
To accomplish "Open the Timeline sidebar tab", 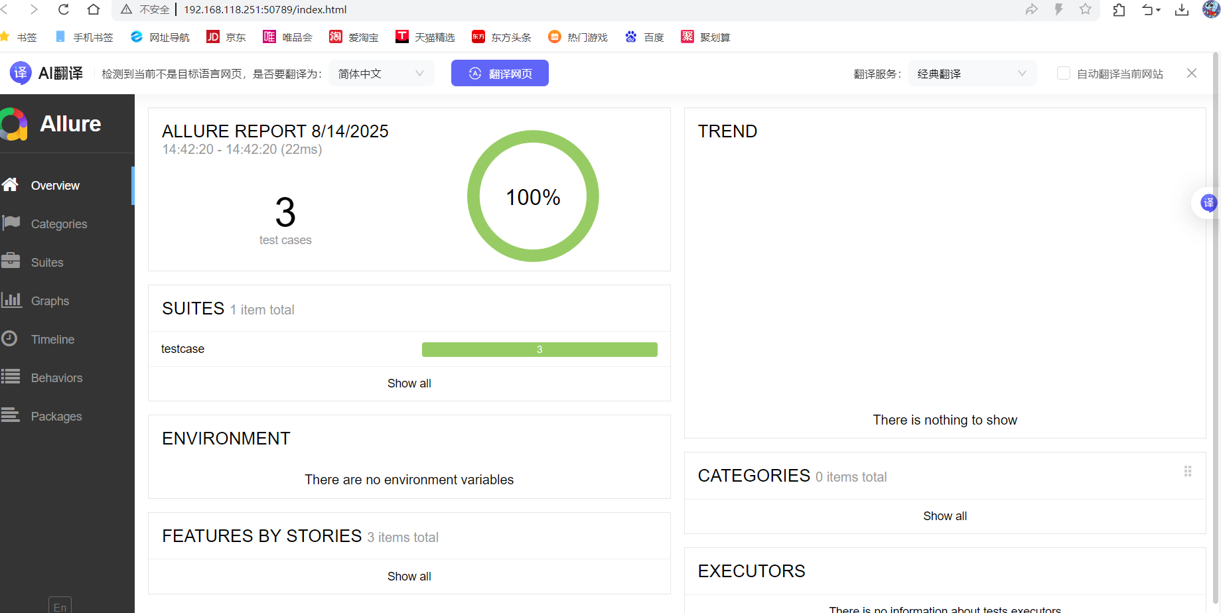I will coord(66,340).
